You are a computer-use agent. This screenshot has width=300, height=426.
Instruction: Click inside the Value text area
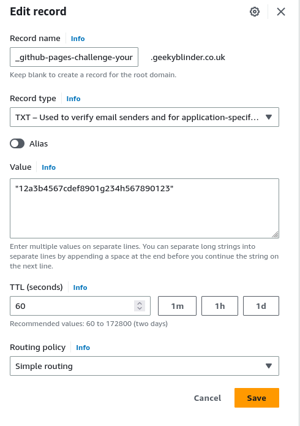pos(144,208)
